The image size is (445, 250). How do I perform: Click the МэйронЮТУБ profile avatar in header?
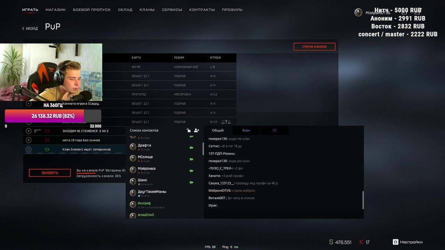pyautogui.click(x=358, y=12)
